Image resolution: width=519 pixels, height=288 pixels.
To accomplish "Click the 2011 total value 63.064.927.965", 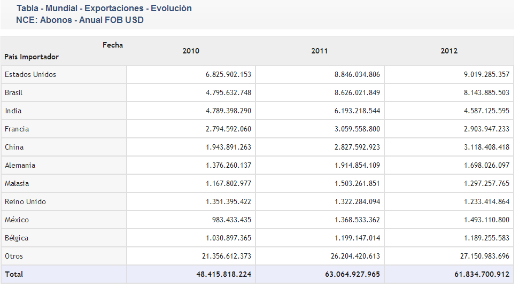I will [x=350, y=274].
